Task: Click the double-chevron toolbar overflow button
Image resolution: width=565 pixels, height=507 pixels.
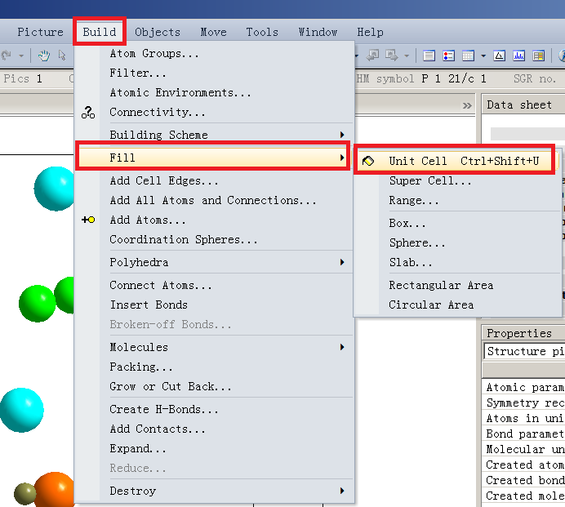Action: [467, 105]
